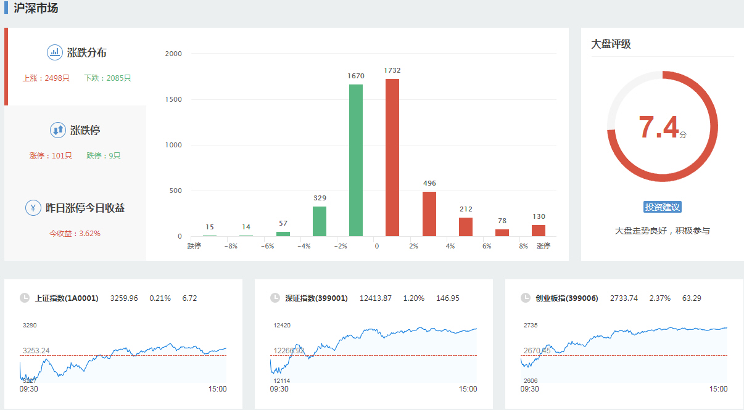This screenshot has width=744, height=410.
Task: Click the up-down arrows icon beside 涨跌停
Action: (58, 130)
